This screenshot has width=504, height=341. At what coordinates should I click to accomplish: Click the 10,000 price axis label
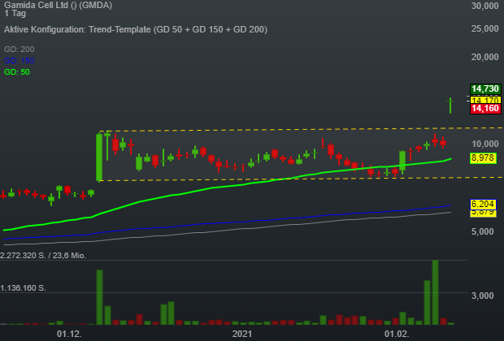pos(484,144)
